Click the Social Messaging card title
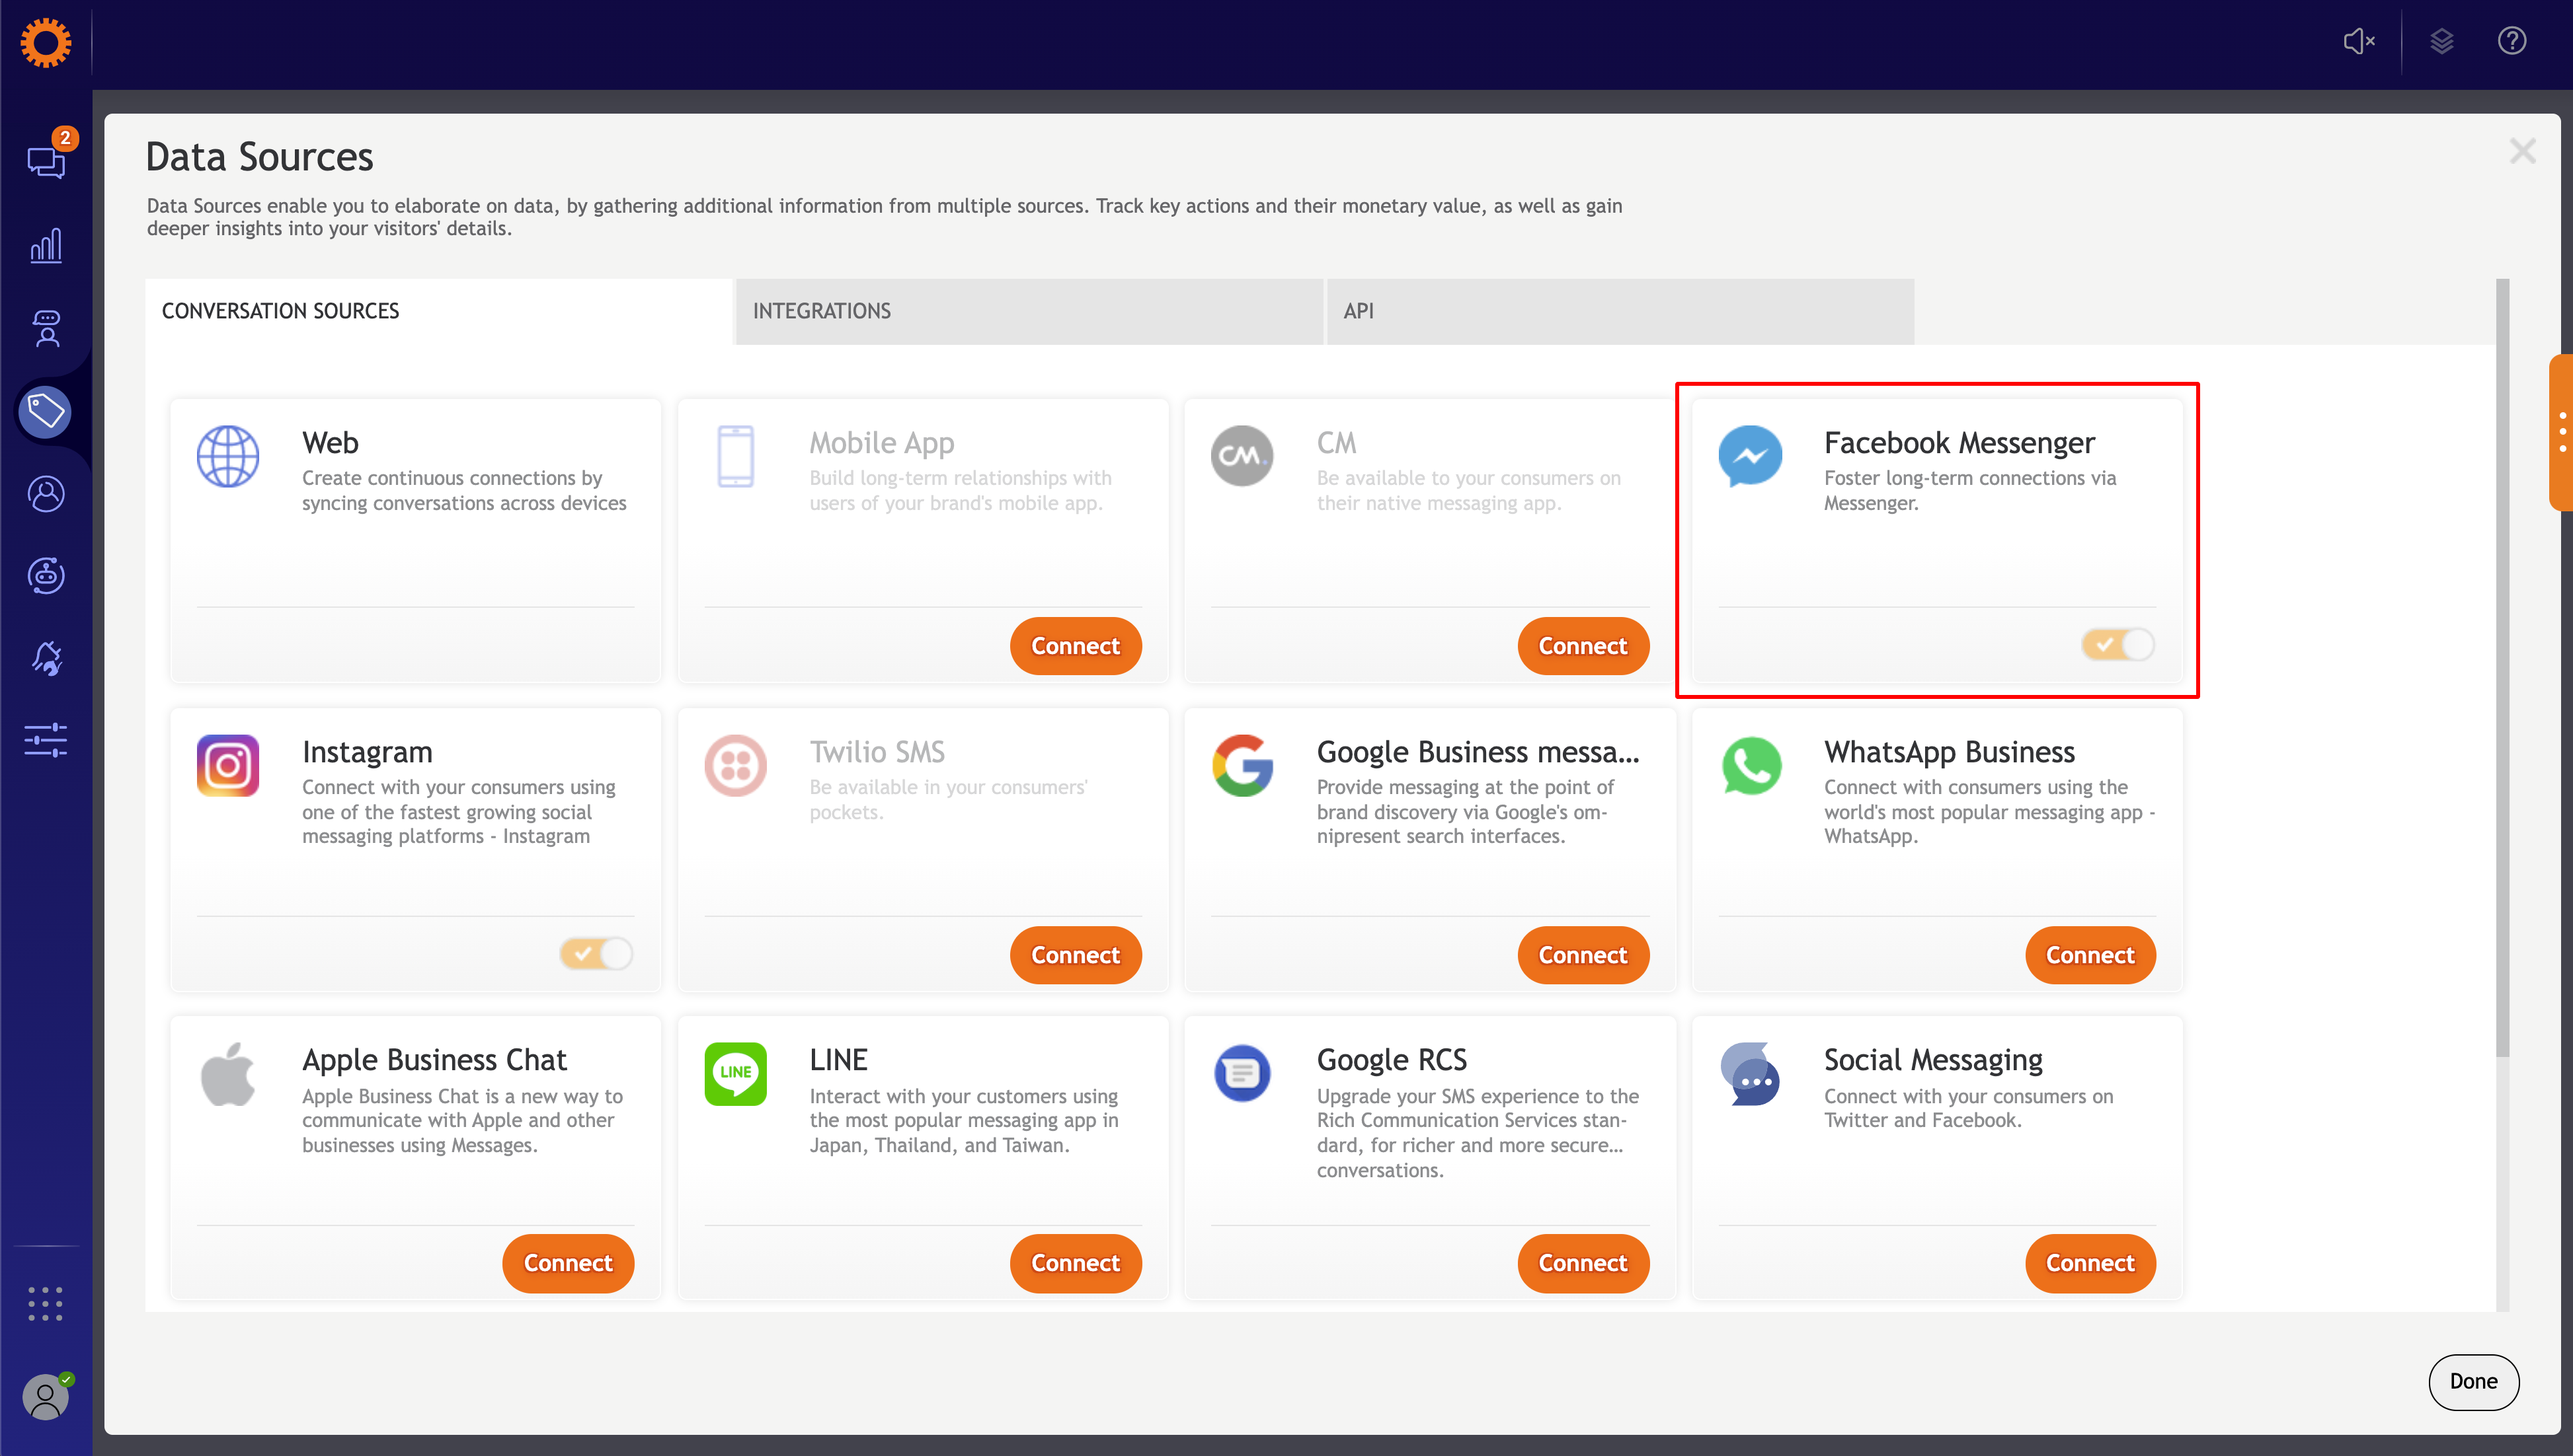Screen dimensions: 2573x1456 pyautogui.click(x=1933, y=1059)
